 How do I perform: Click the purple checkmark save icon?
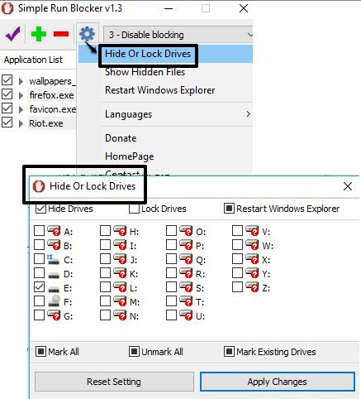12,34
